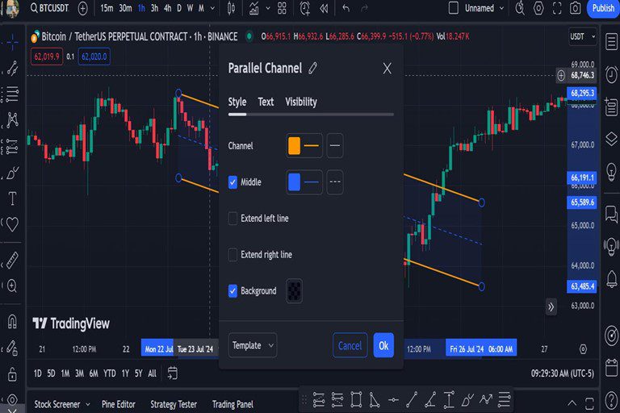Open the help center question icon
This screenshot has width=620, height=413.
point(611,400)
